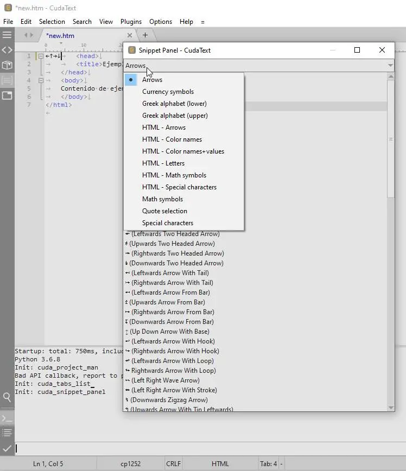406x471 pixels.
Task: Click the snippet list scrollbar thumb
Action: (x=391, y=139)
